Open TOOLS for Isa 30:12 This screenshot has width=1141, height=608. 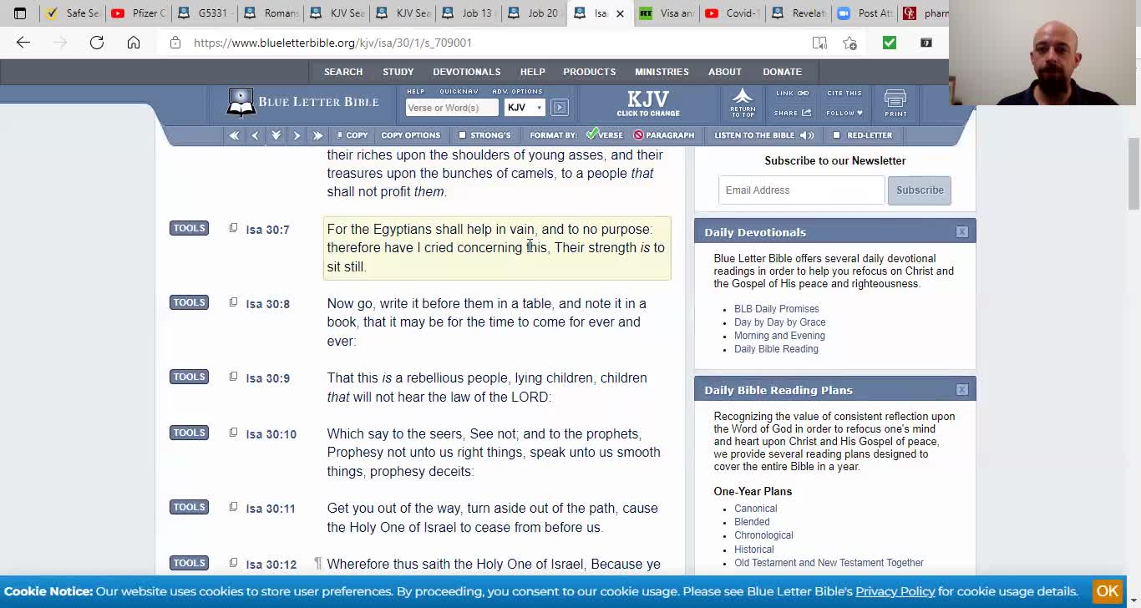tap(189, 563)
